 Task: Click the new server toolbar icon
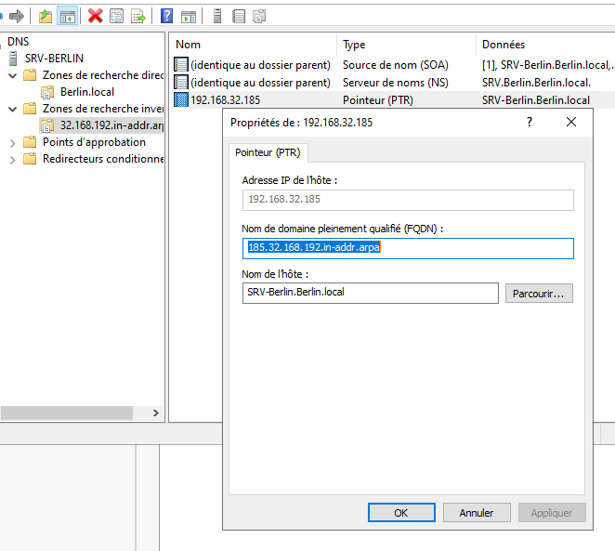pos(217,16)
